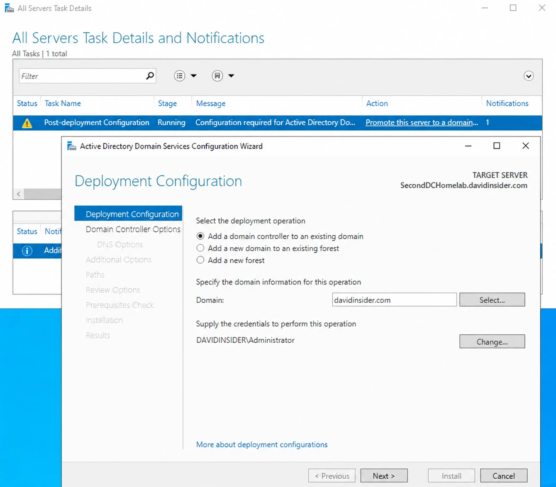Image resolution: width=556 pixels, height=487 pixels.
Task: Click the Promote this server to a domain link
Action: pyautogui.click(x=422, y=122)
